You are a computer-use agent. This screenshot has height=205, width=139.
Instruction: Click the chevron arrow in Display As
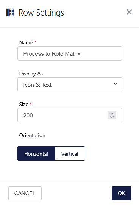click(x=116, y=84)
